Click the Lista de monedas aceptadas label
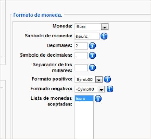The width and height of the screenshot is (151, 139). tap(51, 101)
